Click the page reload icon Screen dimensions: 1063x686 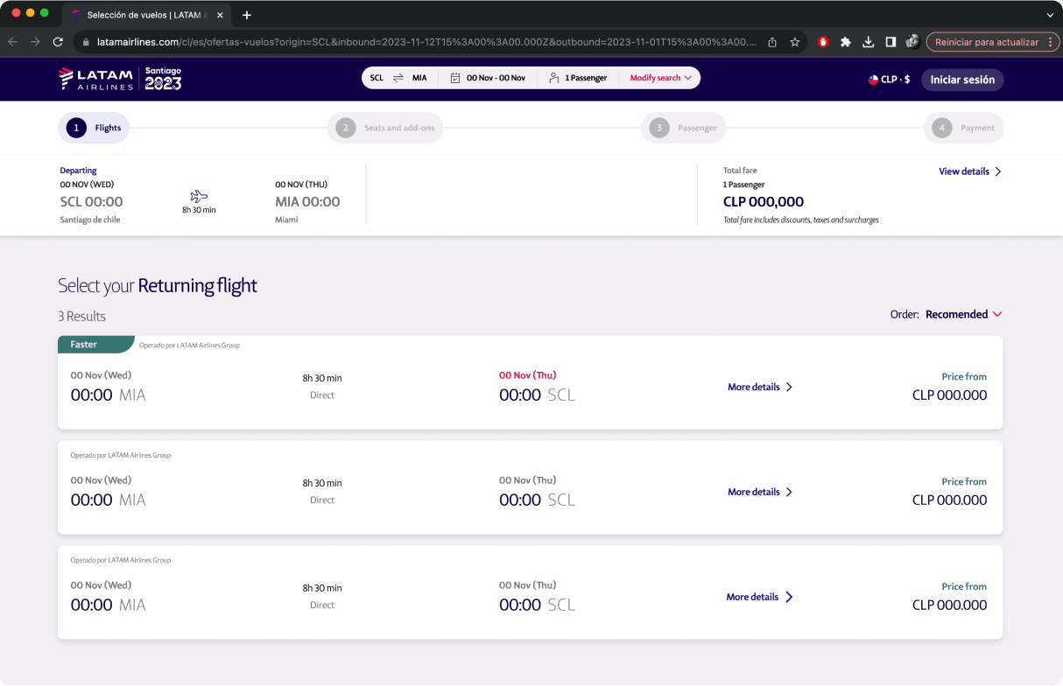pyautogui.click(x=58, y=41)
